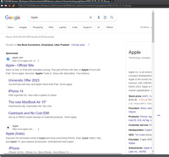The image size is (169, 157).
Task: Open the University Offer 2023 link
Action: click(x=24, y=80)
